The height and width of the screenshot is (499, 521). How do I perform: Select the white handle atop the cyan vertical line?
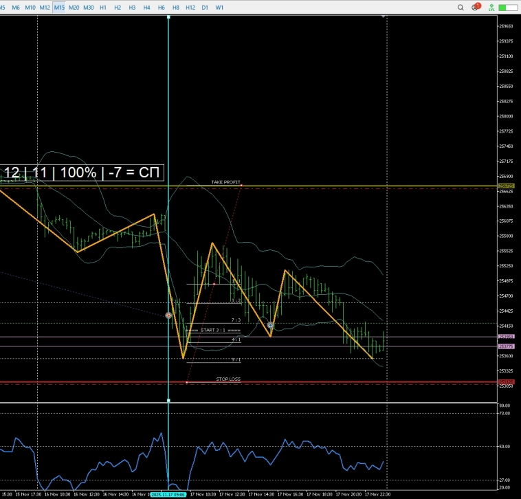(x=168, y=16)
